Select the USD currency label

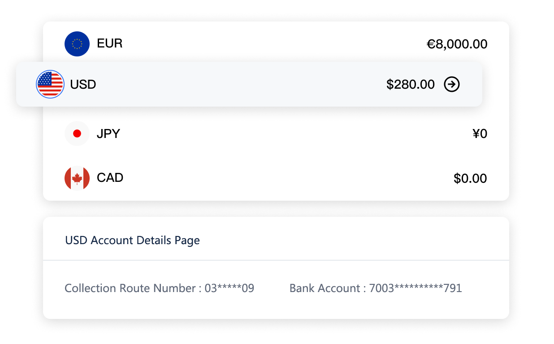(83, 85)
